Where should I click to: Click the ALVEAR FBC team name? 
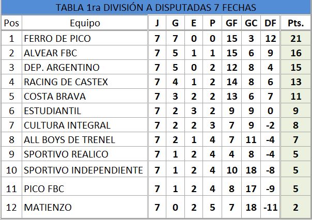point(47,53)
